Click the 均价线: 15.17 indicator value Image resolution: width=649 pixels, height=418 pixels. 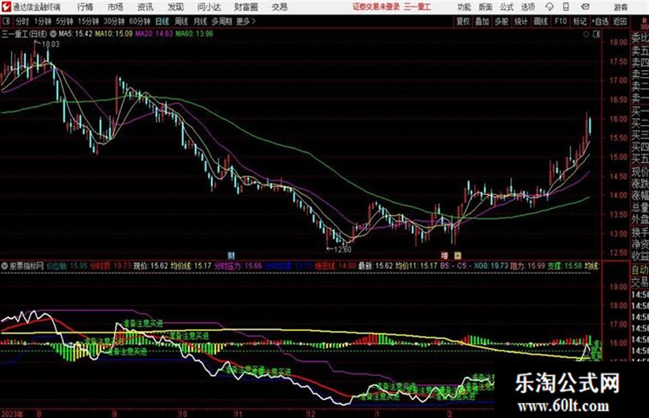(192, 266)
